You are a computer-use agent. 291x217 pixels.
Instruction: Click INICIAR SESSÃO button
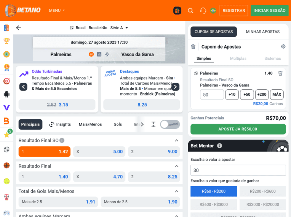pos(269,11)
